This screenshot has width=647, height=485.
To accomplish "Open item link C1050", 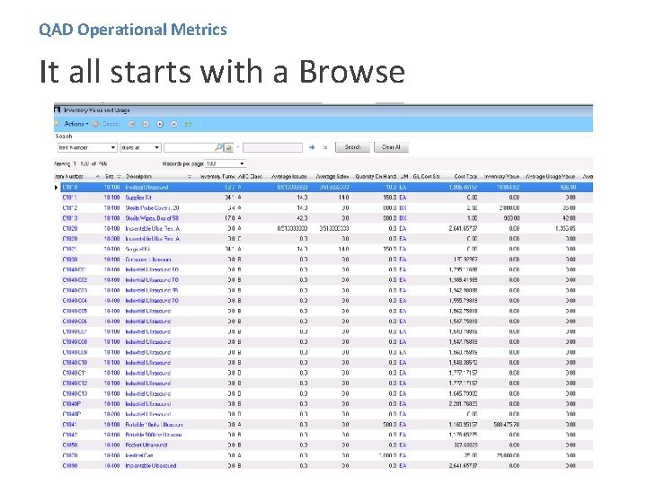I will coord(70,445).
